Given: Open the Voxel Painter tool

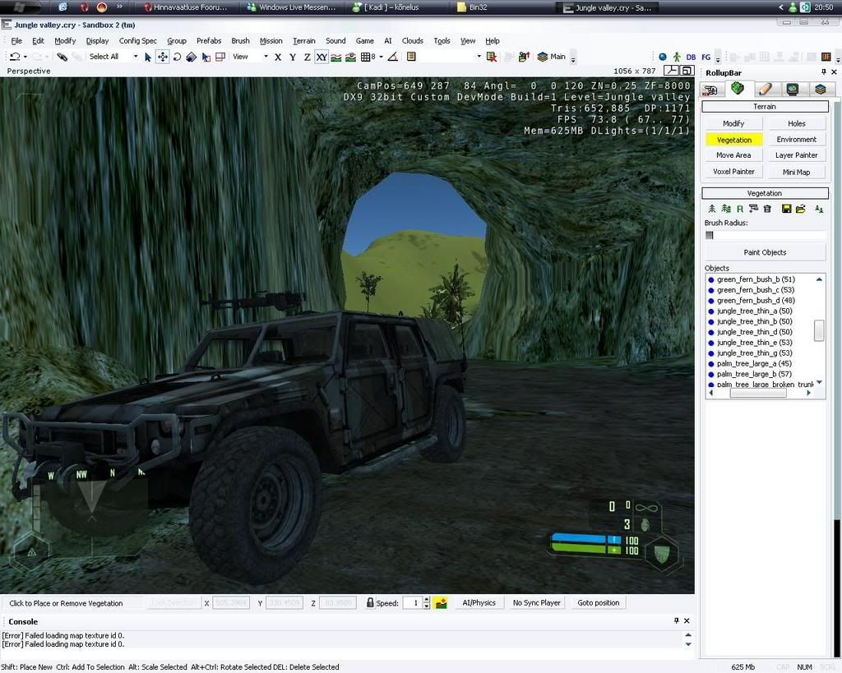Looking at the screenshot, I should pyautogui.click(x=733, y=172).
